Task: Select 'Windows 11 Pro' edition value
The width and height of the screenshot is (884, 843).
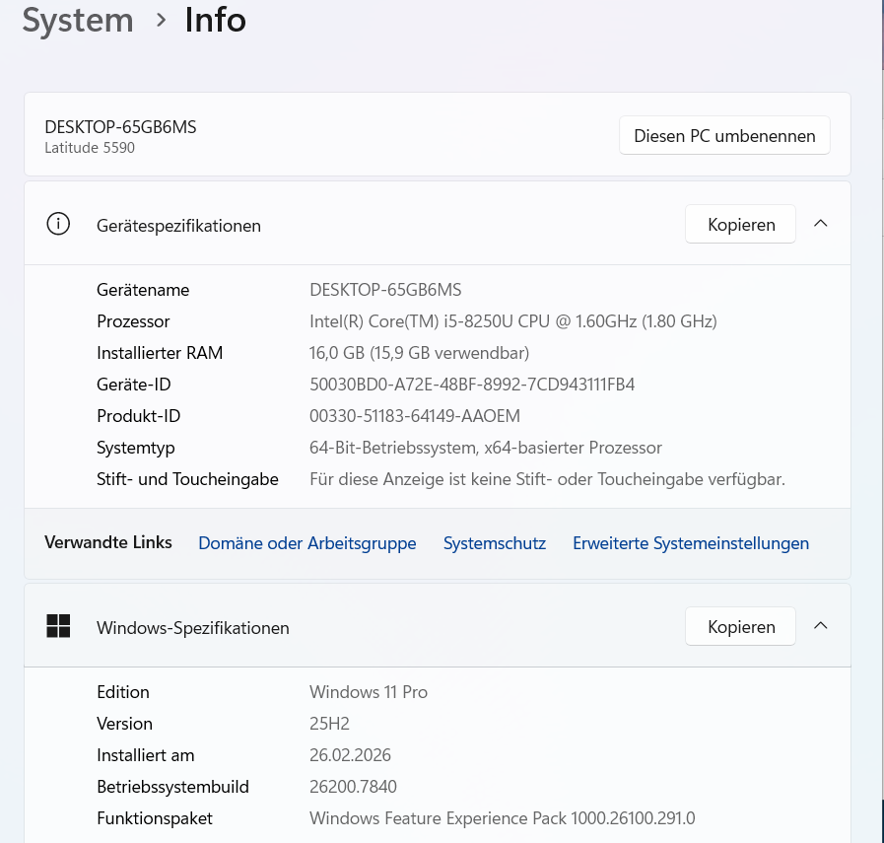Action: [369, 692]
